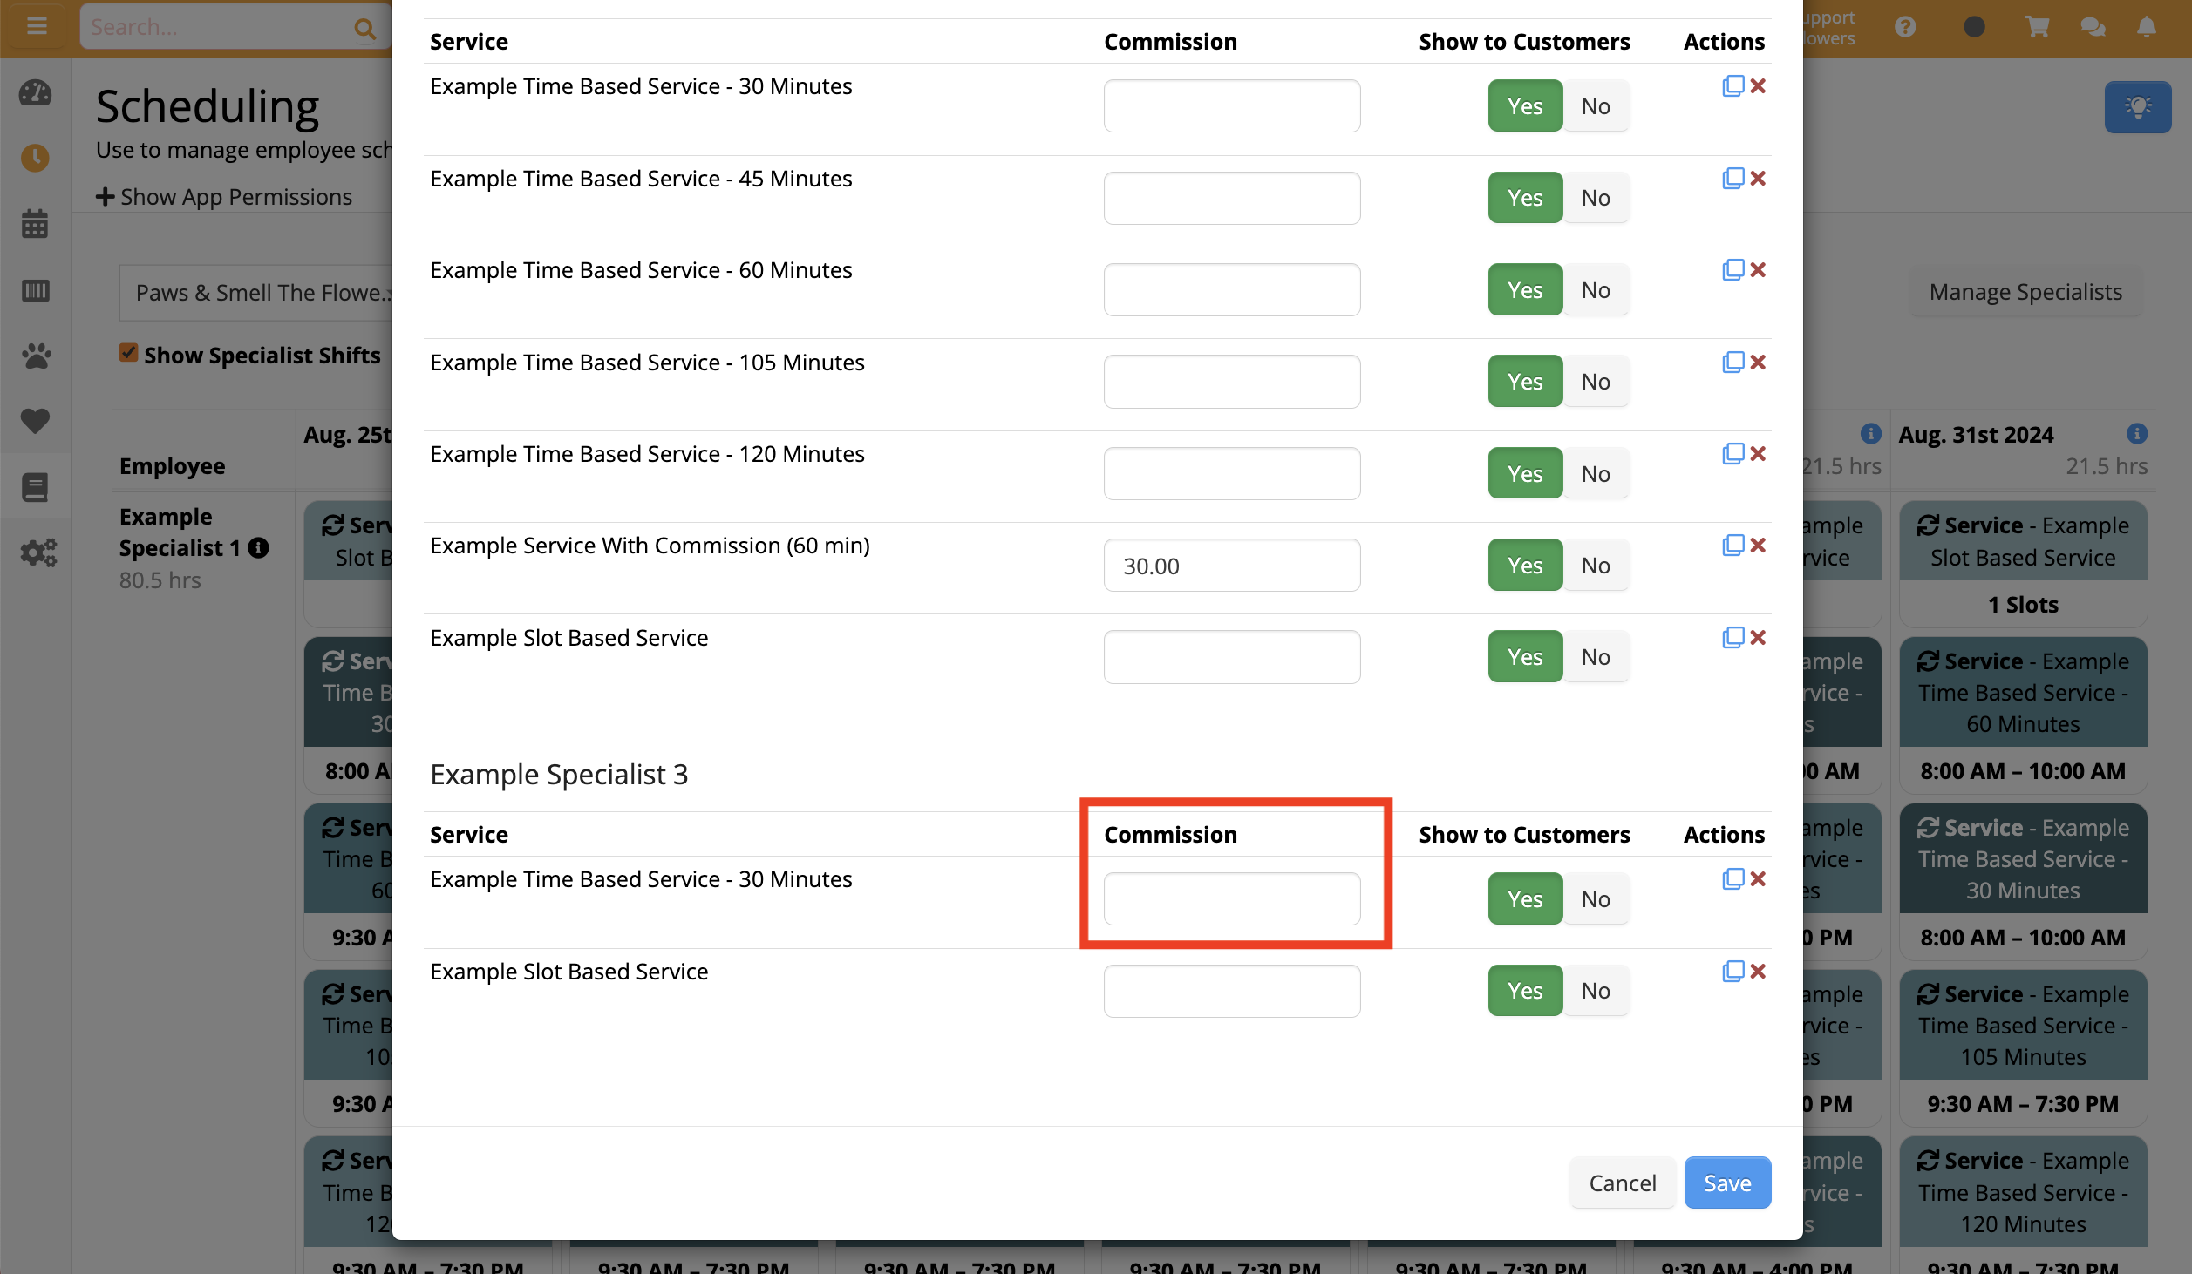The image size is (2192, 1274).
Task: Click info icon next to Example Specialist 1
Action: coord(258,548)
